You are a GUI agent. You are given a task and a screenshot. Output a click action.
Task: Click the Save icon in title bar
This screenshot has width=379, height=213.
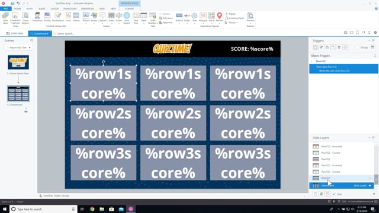pos(12,3)
